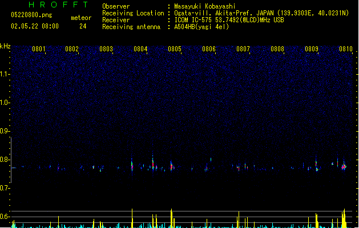Click the HROFFT title text
The height and width of the screenshot is (228, 359).
coord(58,5)
